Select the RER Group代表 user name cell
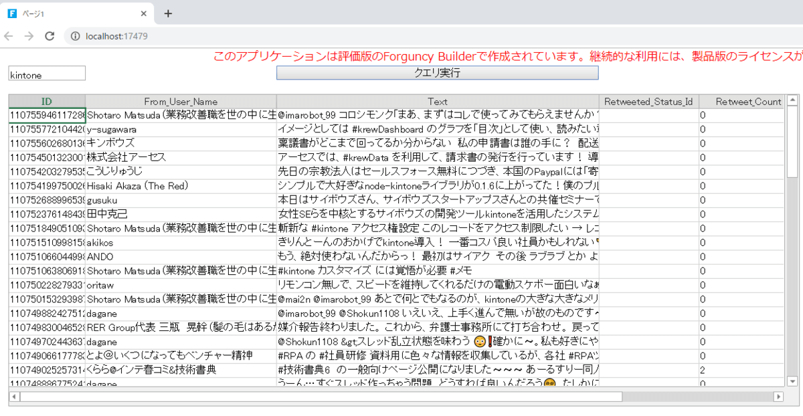 [x=181, y=327]
